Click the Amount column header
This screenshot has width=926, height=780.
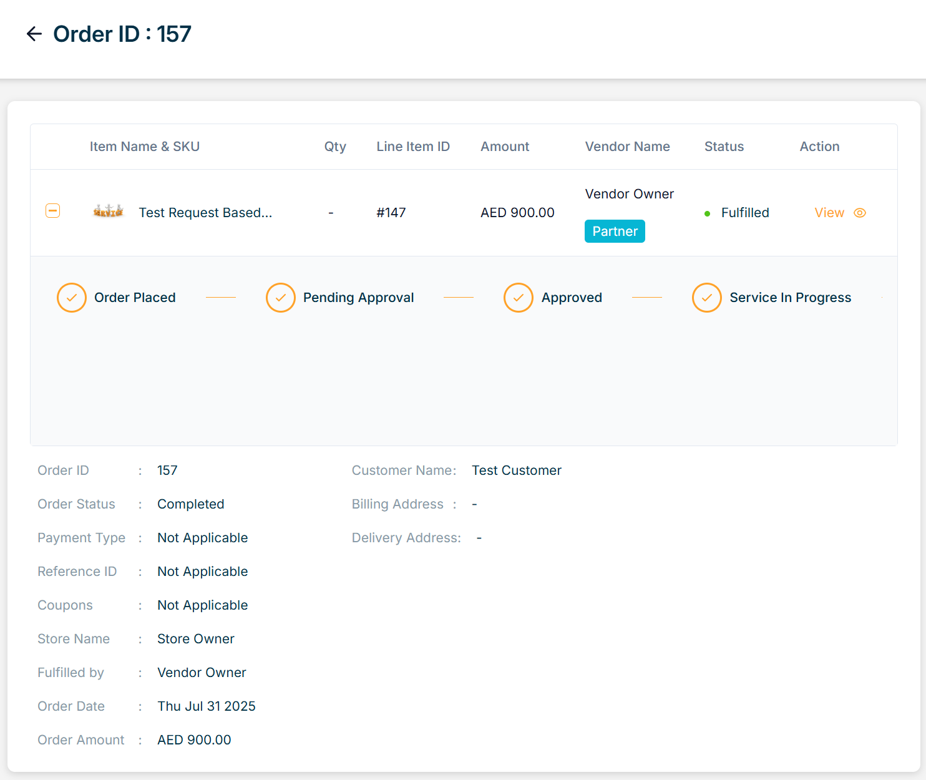[x=505, y=147]
